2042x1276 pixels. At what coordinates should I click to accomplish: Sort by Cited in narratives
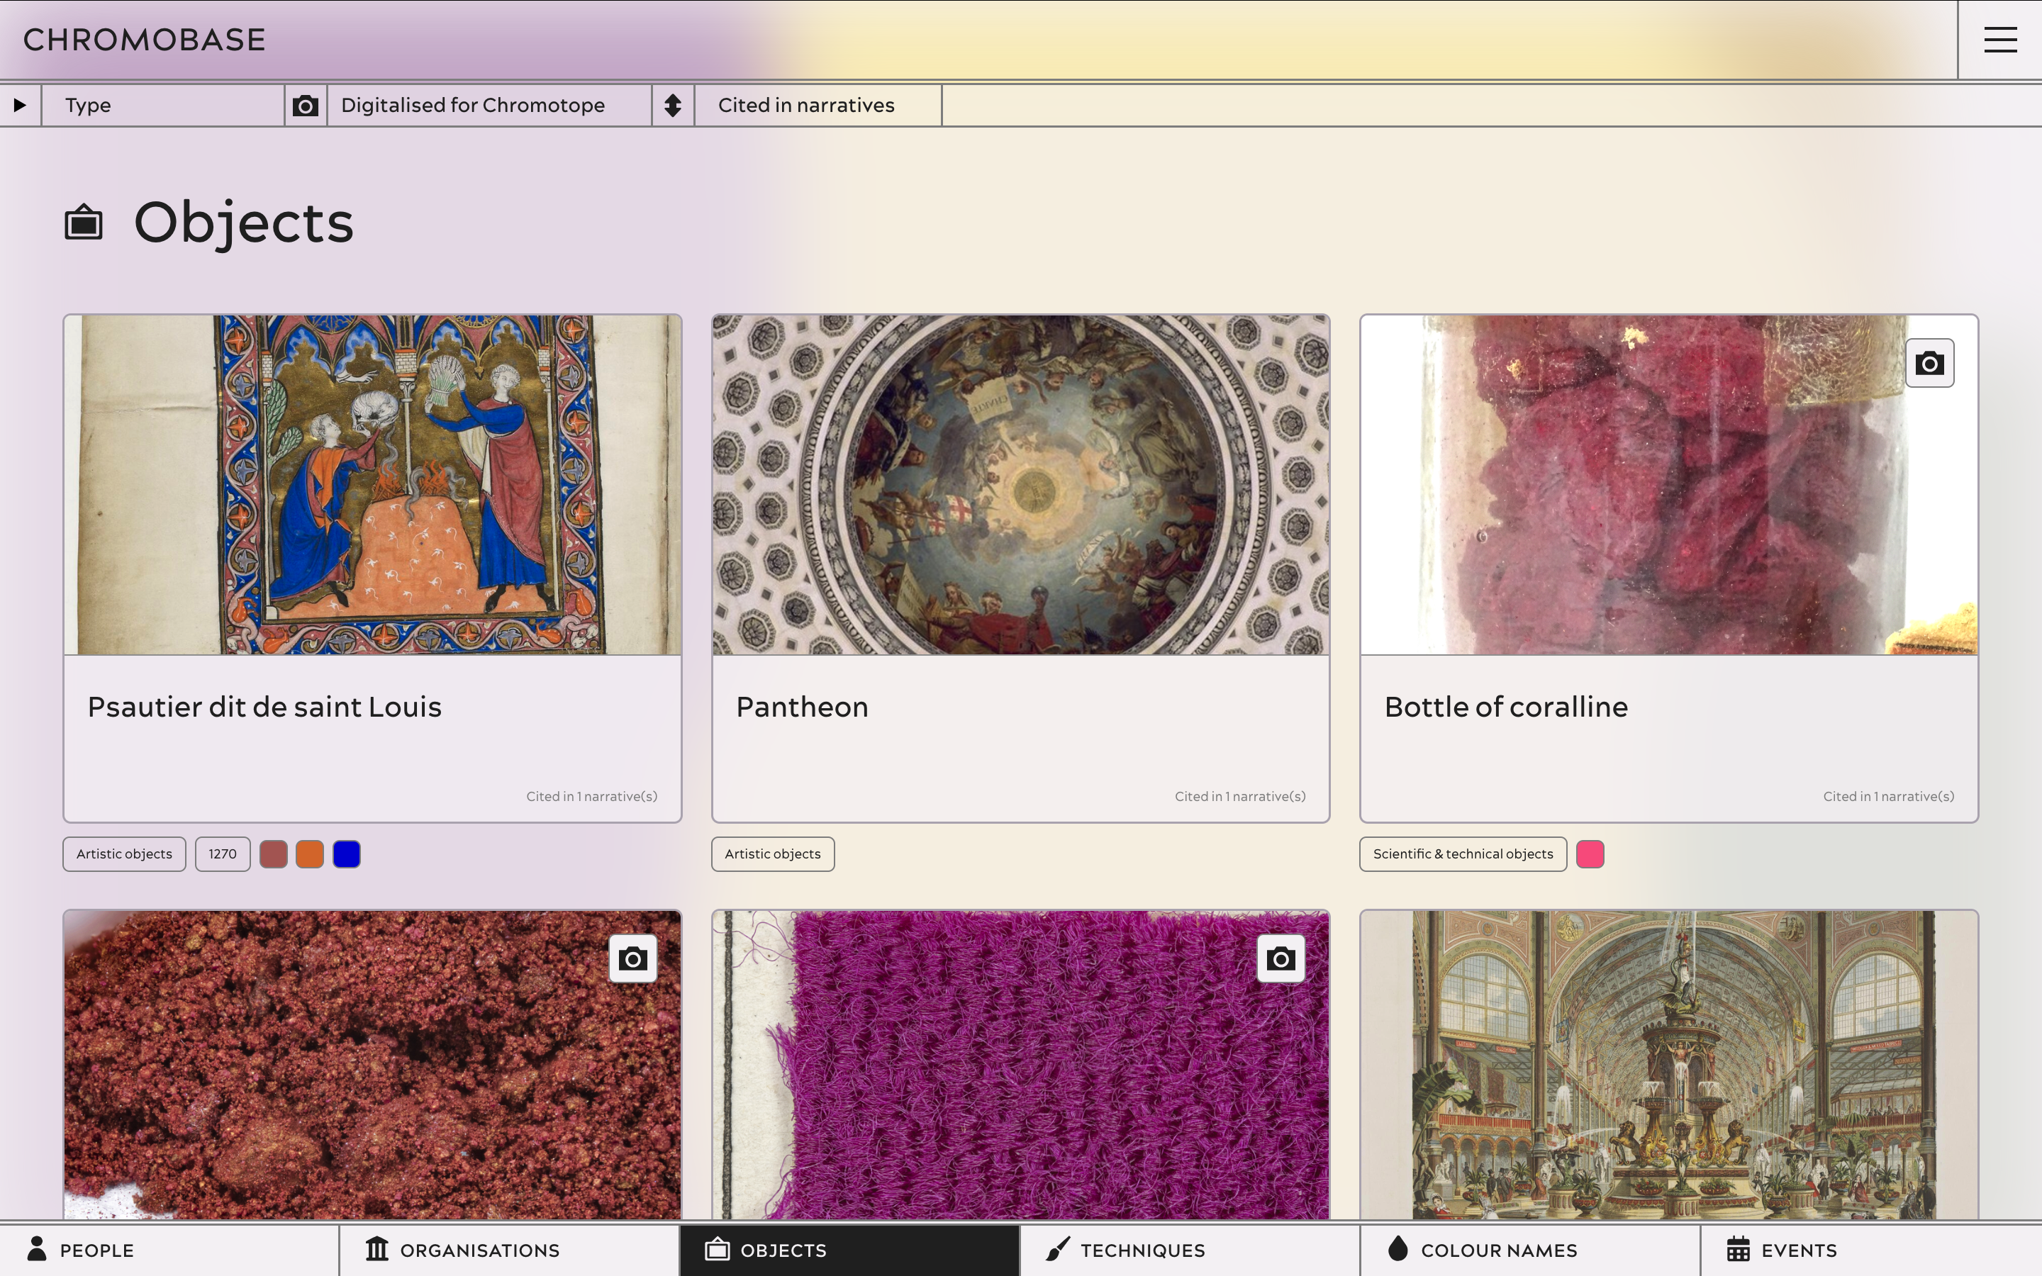coord(818,105)
